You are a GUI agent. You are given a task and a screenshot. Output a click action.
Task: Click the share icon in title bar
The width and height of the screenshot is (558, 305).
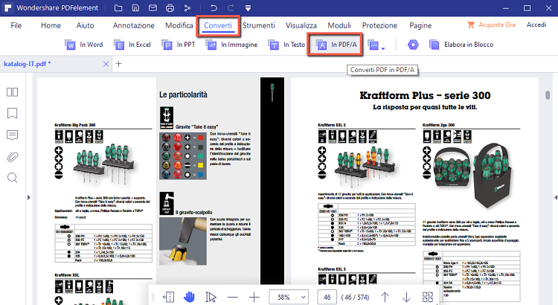pyautogui.click(x=187, y=8)
